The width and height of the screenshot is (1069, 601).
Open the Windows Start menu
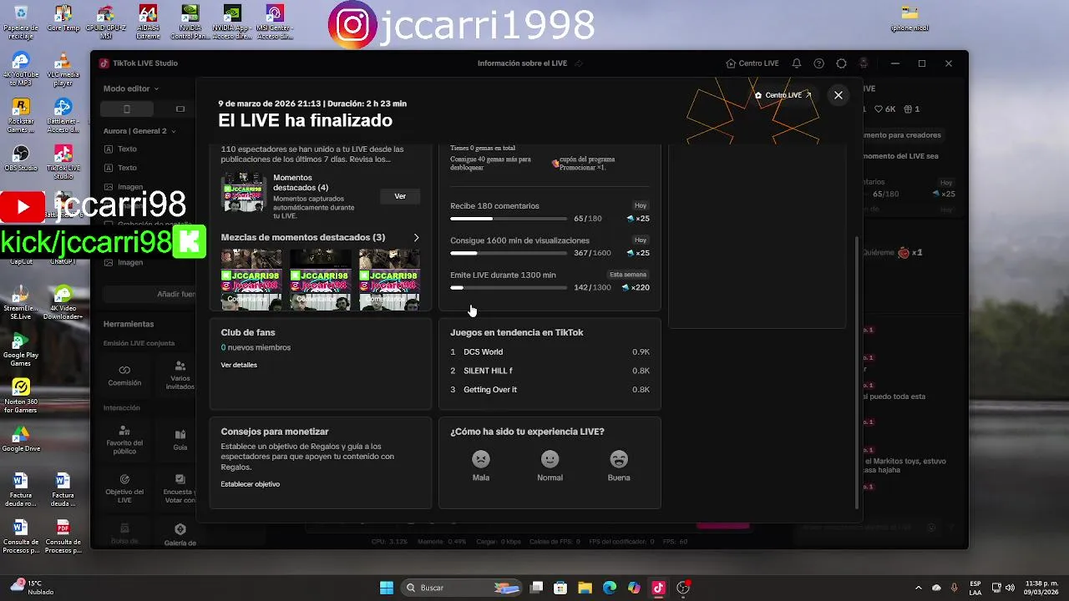click(387, 588)
